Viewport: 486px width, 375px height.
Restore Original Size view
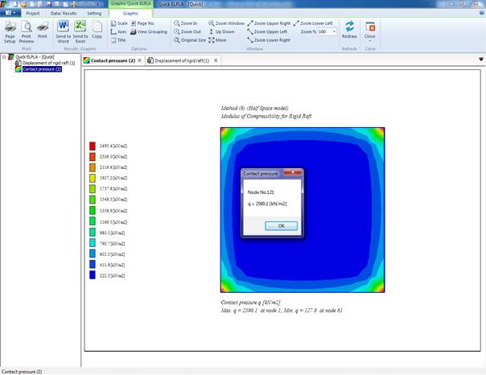point(190,40)
